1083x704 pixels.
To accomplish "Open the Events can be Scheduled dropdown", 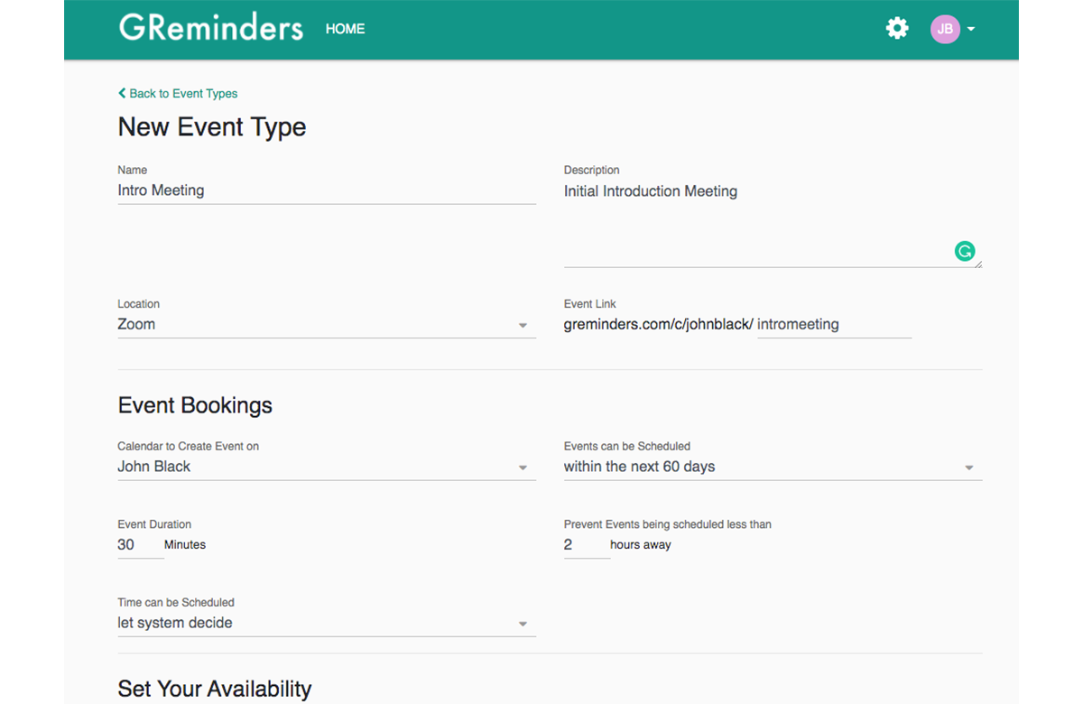I will tap(773, 468).
